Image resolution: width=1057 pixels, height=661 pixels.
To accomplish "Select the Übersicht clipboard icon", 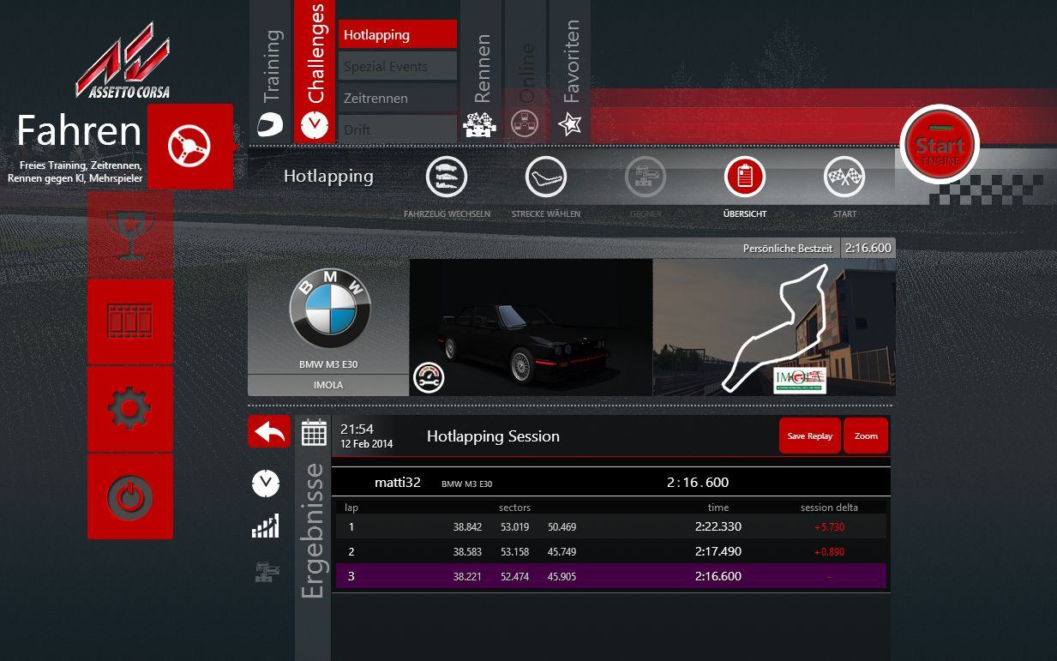I will click(745, 177).
